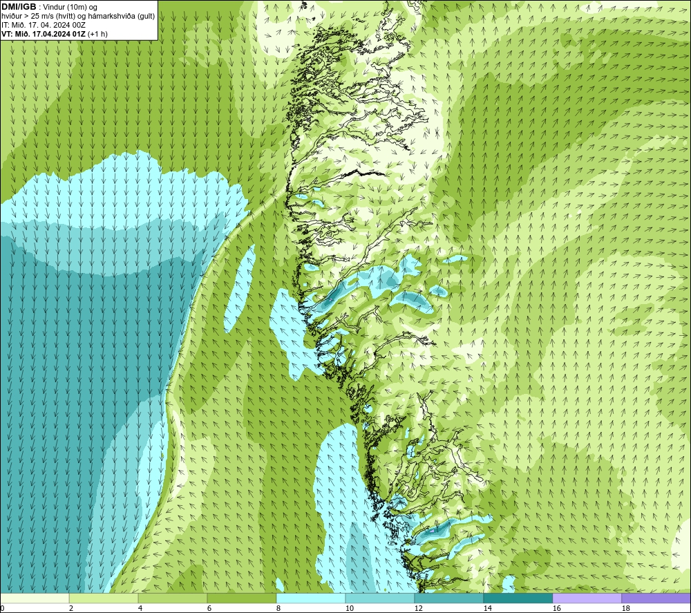
Task: Click the 'hviður > 25 m/s' legend line
Action: pos(78,17)
